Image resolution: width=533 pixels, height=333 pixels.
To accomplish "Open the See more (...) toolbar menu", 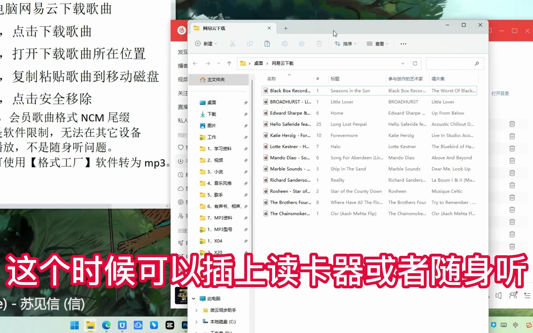I will pos(403,44).
